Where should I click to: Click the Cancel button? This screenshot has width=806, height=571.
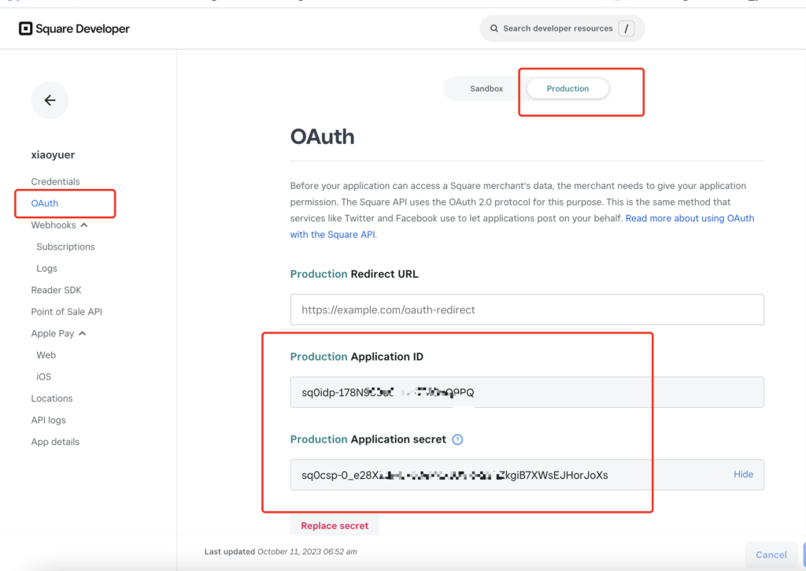click(x=771, y=554)
